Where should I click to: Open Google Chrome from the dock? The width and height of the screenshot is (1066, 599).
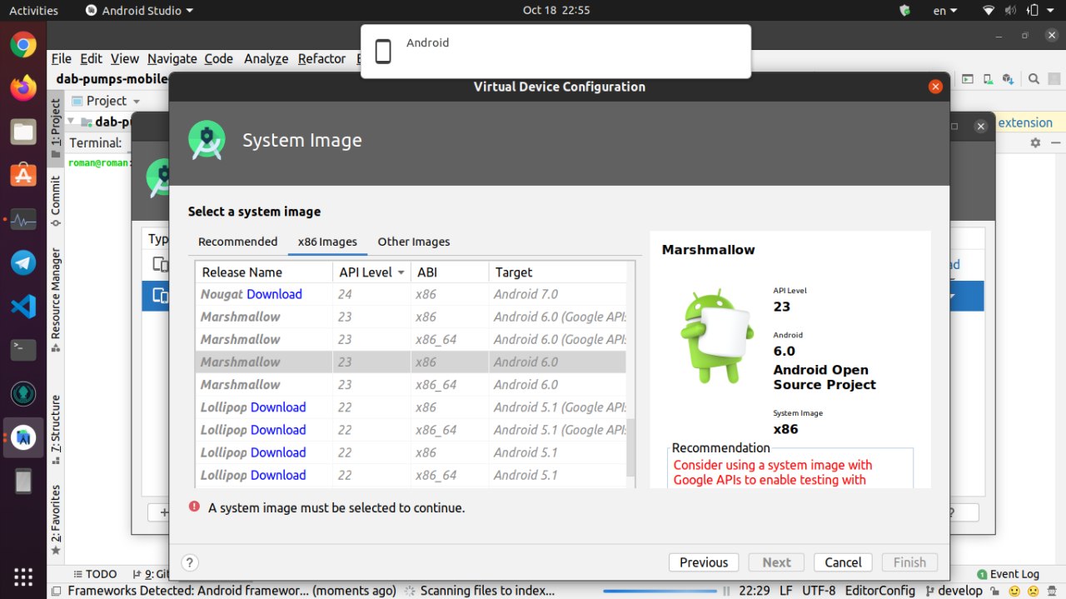click(23, 44)
